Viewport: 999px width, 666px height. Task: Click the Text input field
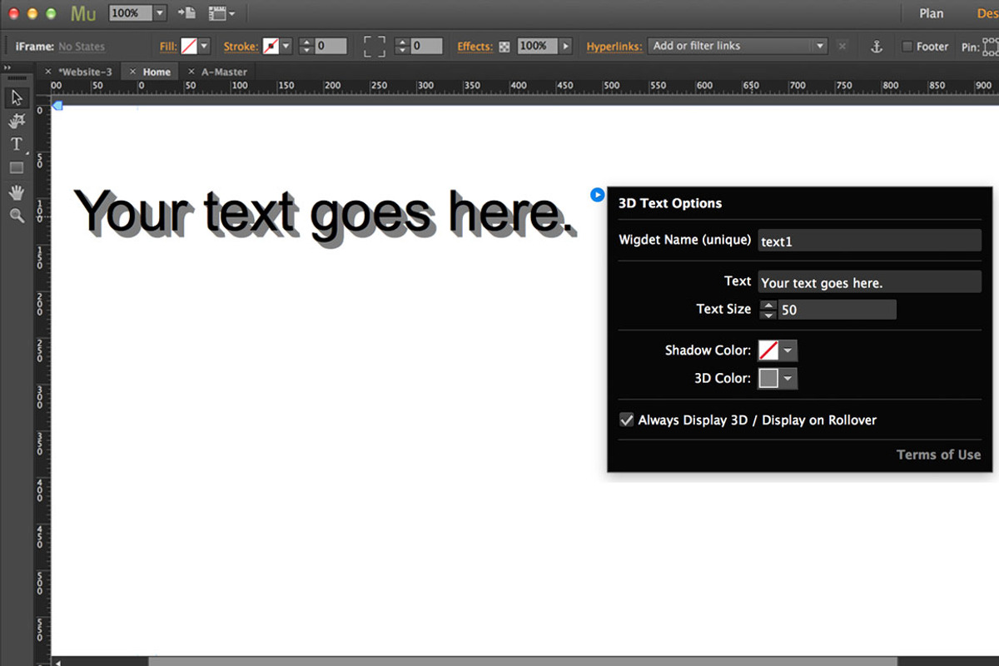pyautogui.click(x=869, y=282)
